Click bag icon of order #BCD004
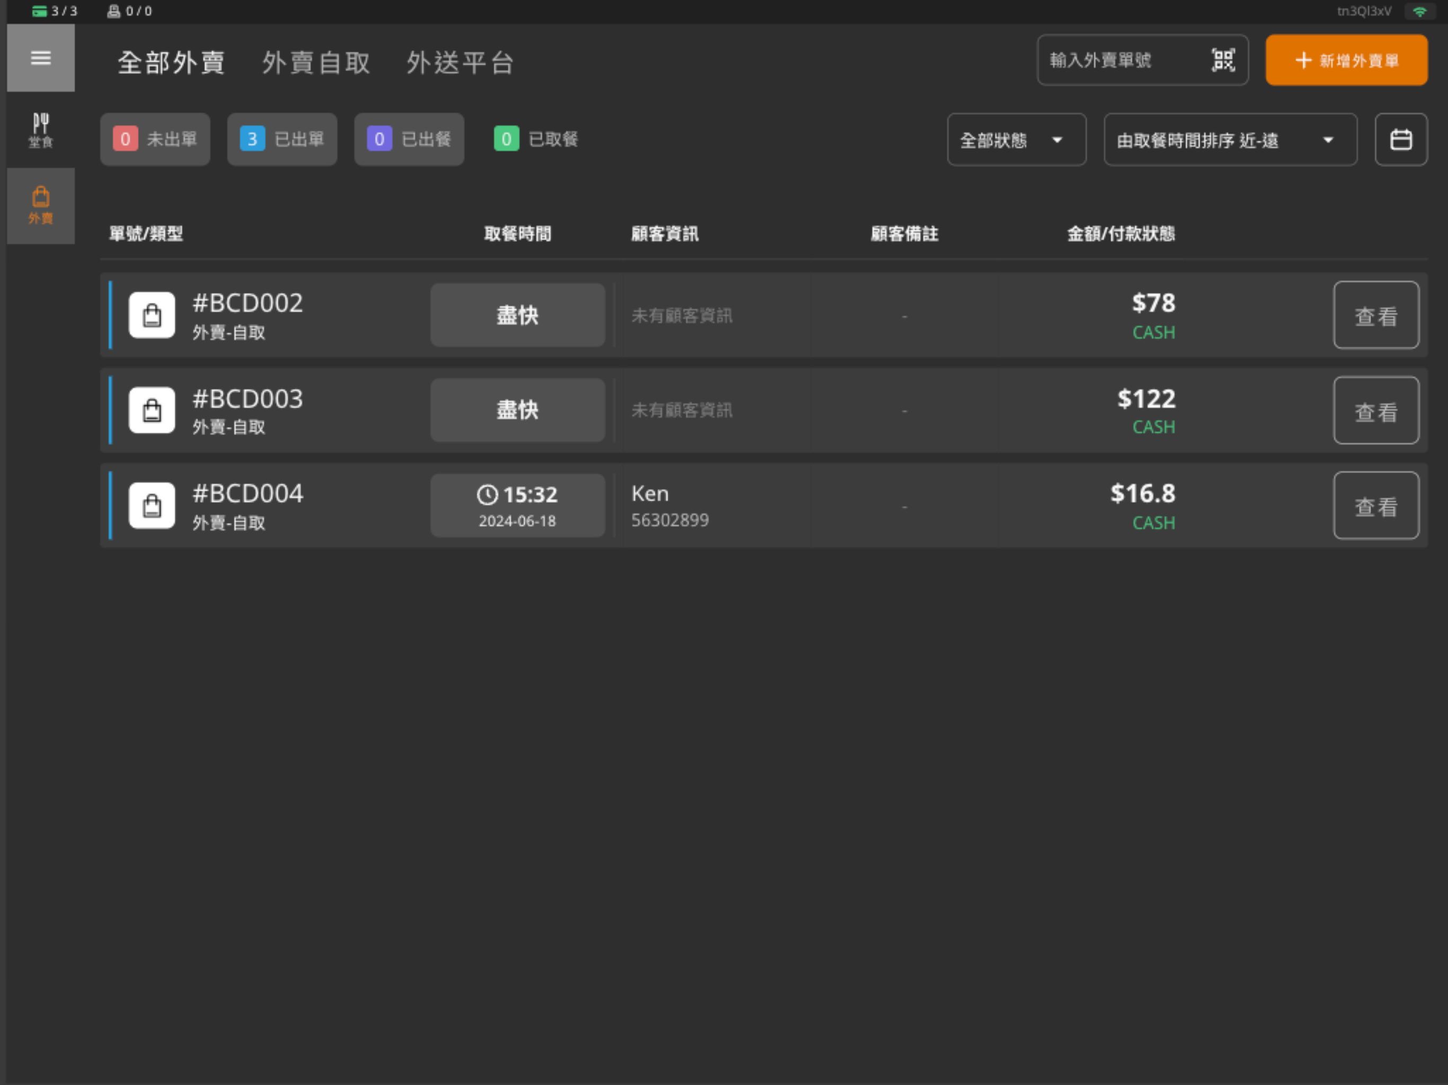The image size is (1448, 1085). coord(152,506)
